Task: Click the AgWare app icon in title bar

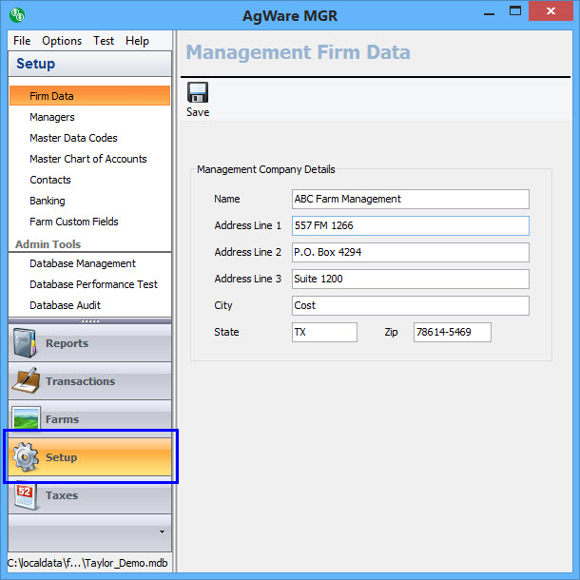Action: coord(16,14)
